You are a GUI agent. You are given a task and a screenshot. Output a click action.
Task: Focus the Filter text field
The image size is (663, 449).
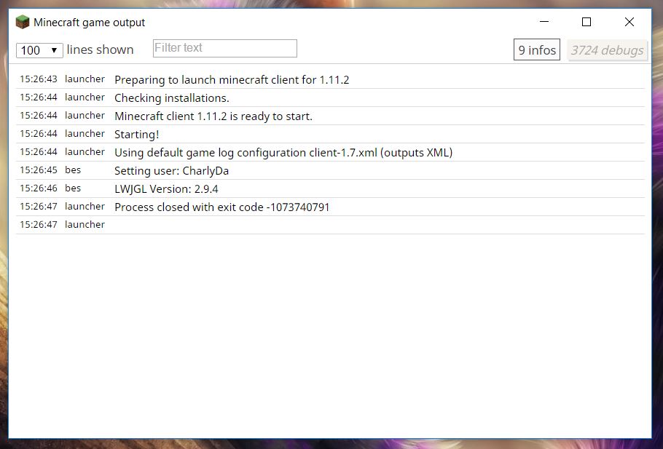pos(225,48)
